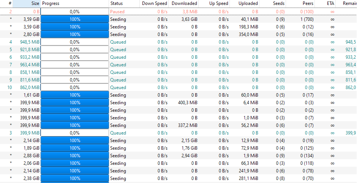The width and height of the screenshot is (357, 183).
Task: Sort by the Seeds column header
Action: pyautogui.click(x=273, y=3)
